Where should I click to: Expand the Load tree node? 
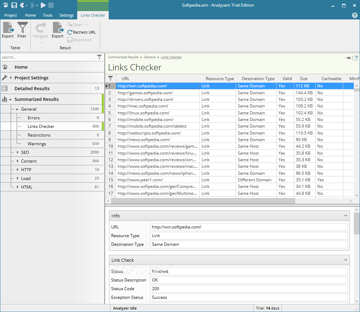coord(17,178)
